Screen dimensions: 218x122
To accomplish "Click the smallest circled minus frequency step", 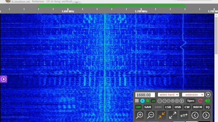I will [169, 101].
